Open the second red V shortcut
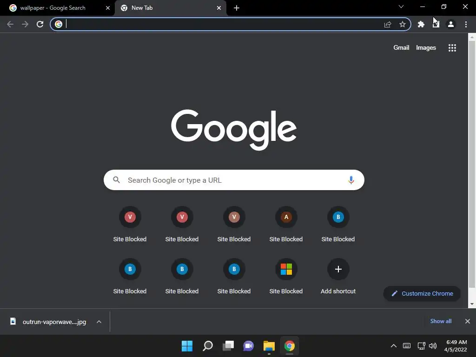476x357 pixels. (x=182, y=217)
